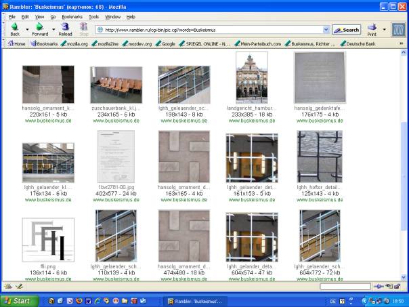The width and height of the screenshot is (409, 307).
Task: Open the mozilla.org bookmark
Action: click(x=74, y=44)
